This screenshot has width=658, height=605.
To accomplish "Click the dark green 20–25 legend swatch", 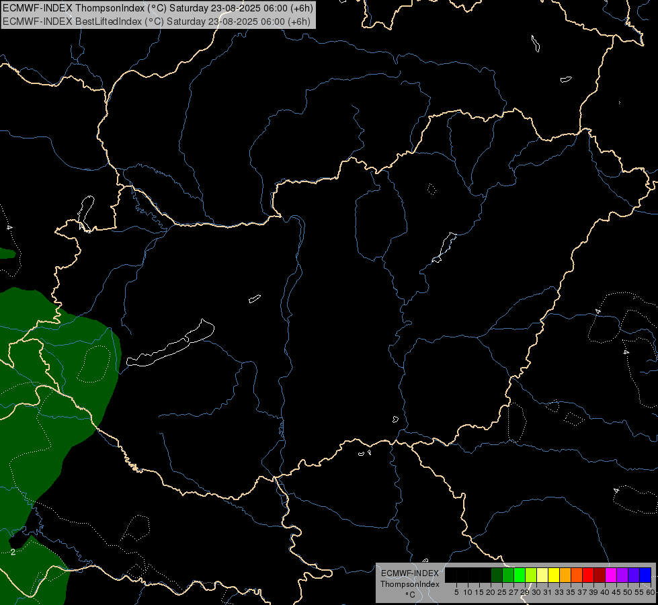I will [497, 575].
